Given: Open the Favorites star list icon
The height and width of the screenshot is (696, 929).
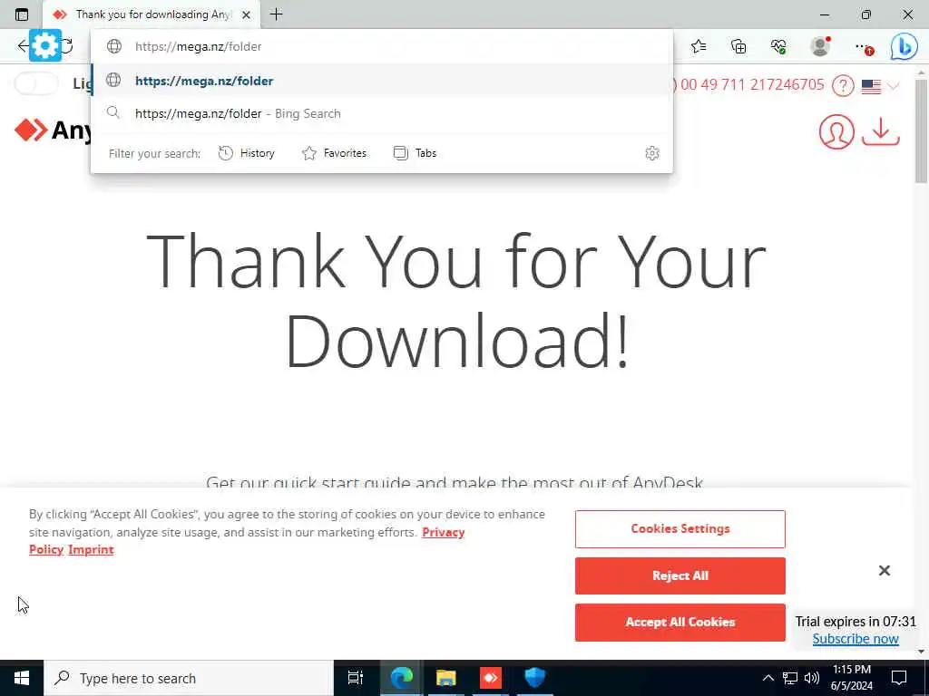Looking at the screenshot, I should 699,46.
